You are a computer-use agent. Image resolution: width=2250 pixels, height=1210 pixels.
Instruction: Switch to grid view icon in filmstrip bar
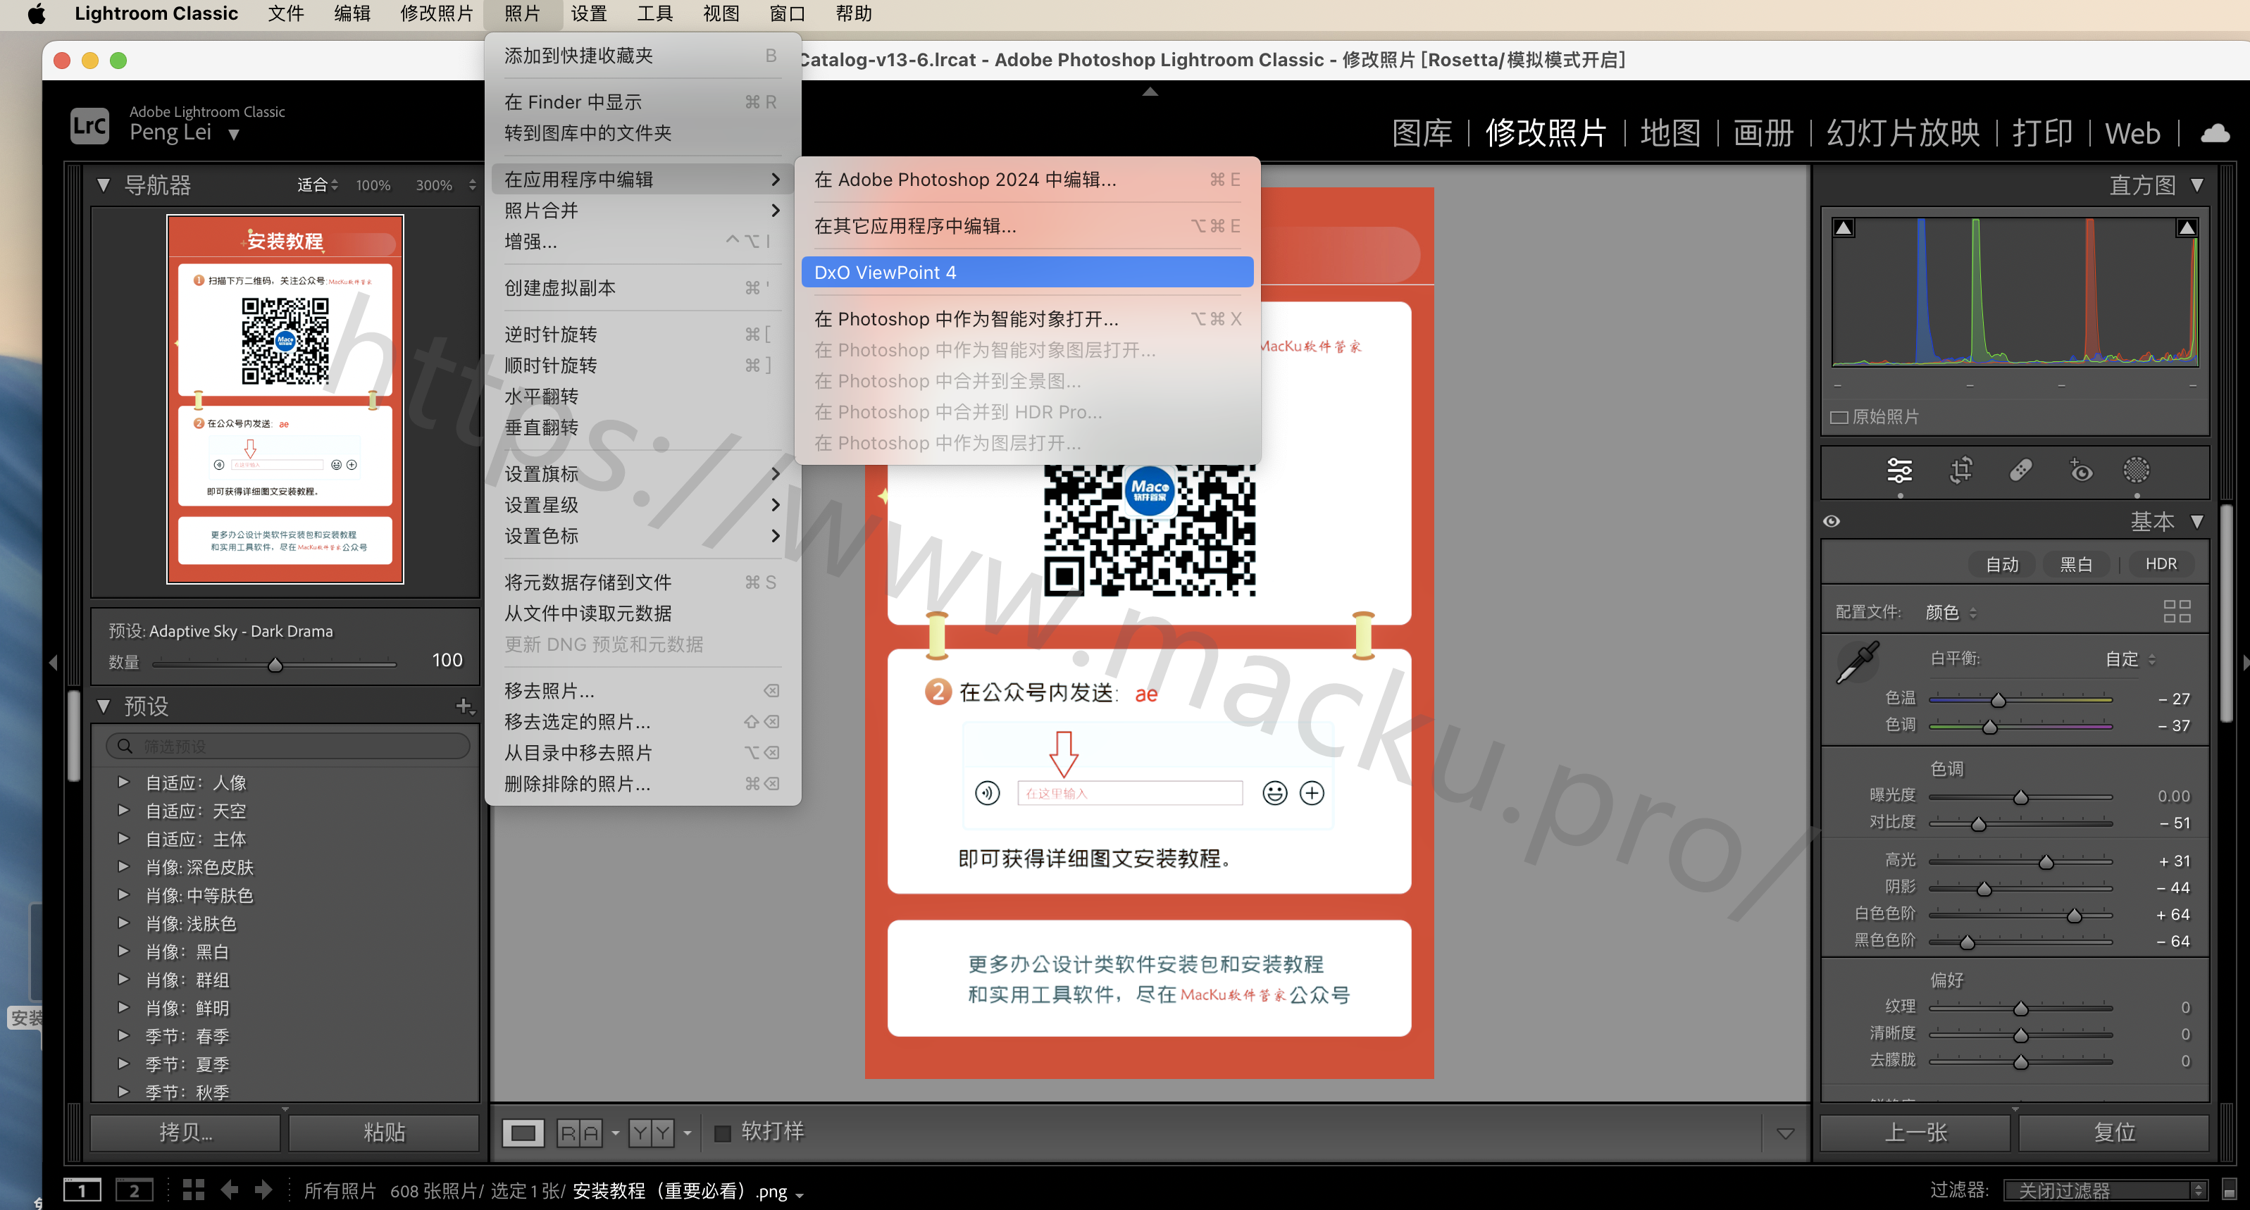point(194,1190)
